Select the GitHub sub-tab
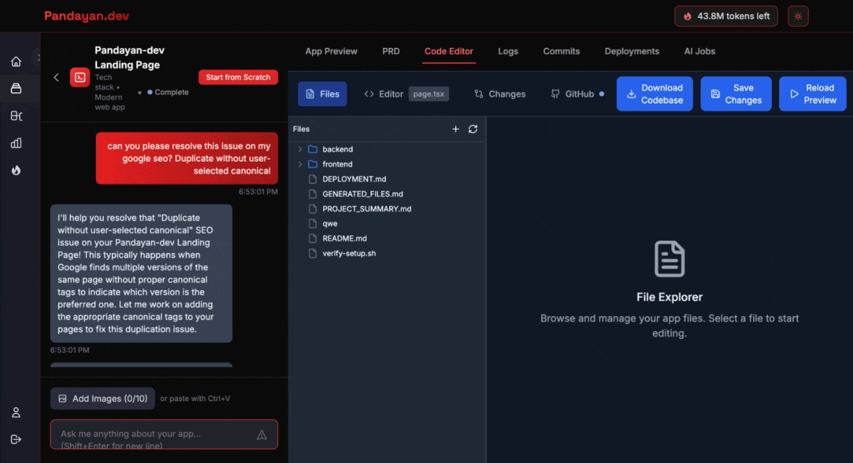Screen dimensions: 853x463 (x=578, y=94)
